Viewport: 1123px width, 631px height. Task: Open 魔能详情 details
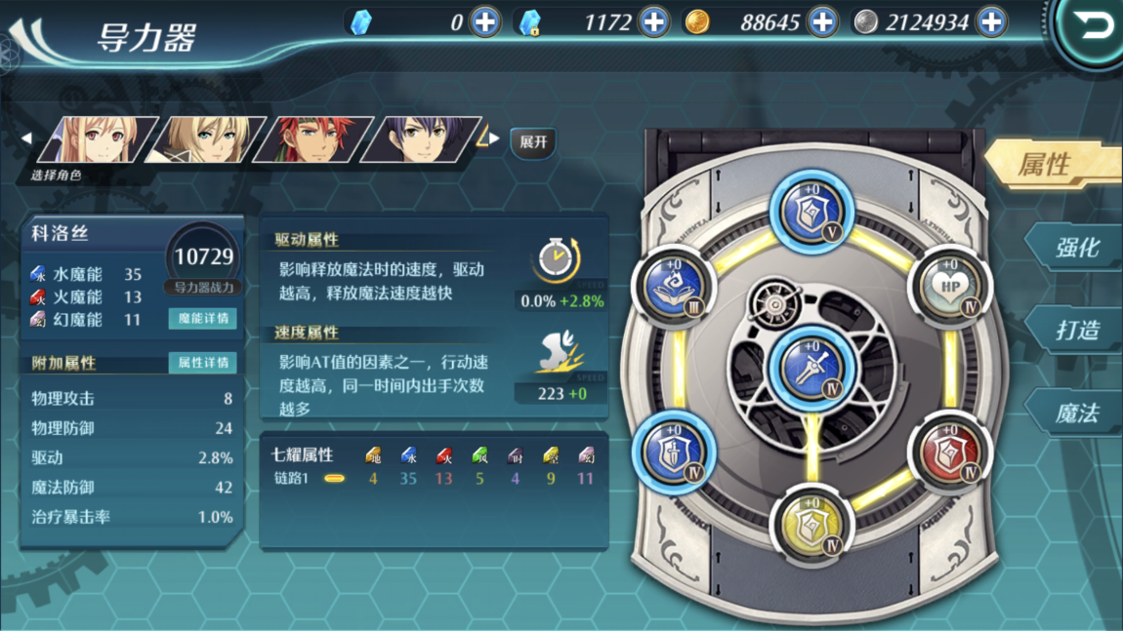[x=203, y=318]
